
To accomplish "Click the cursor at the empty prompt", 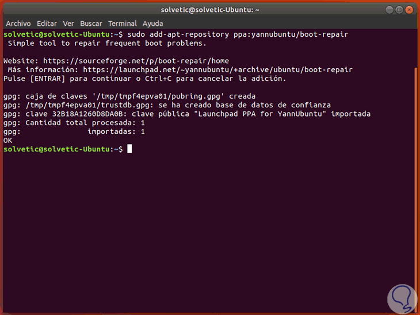I will pyautogui.click(x=129, y=149).
